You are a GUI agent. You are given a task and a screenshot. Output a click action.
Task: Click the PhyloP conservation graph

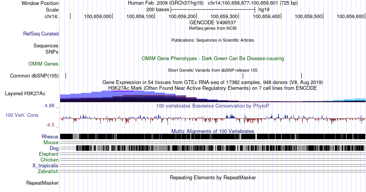[x=213, y=119]
